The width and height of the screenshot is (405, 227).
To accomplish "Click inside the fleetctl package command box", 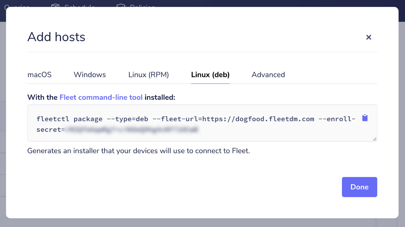I will (202, 123).
